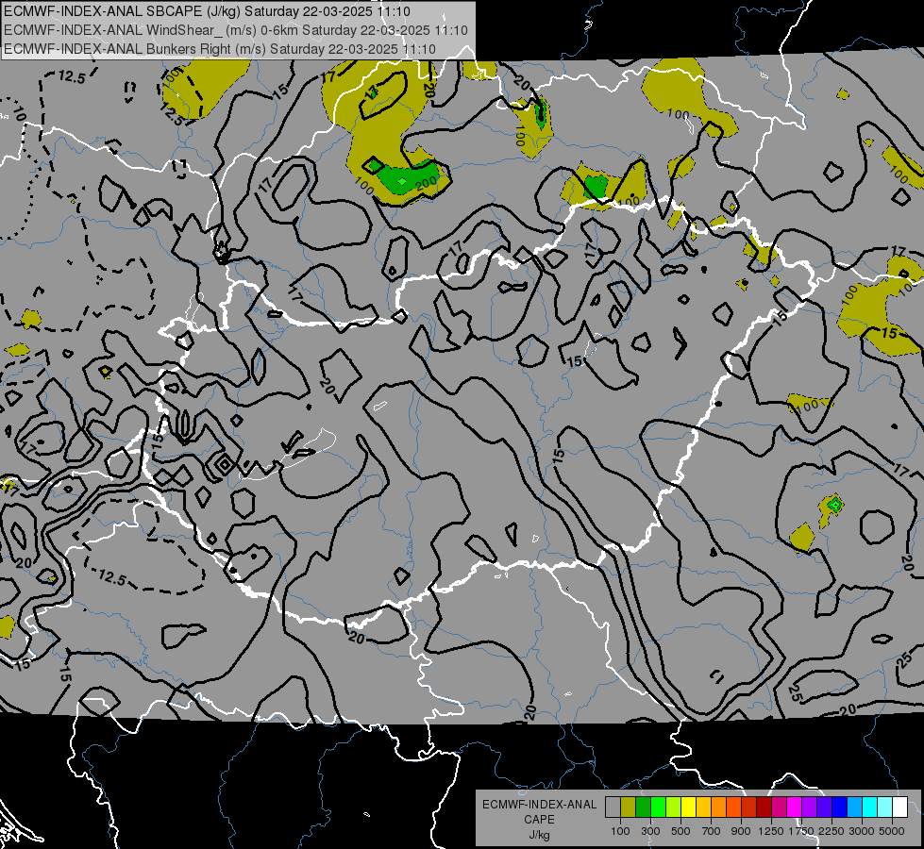
Task: Select the sky blue swatch before 3000
Action: point(854,807)
